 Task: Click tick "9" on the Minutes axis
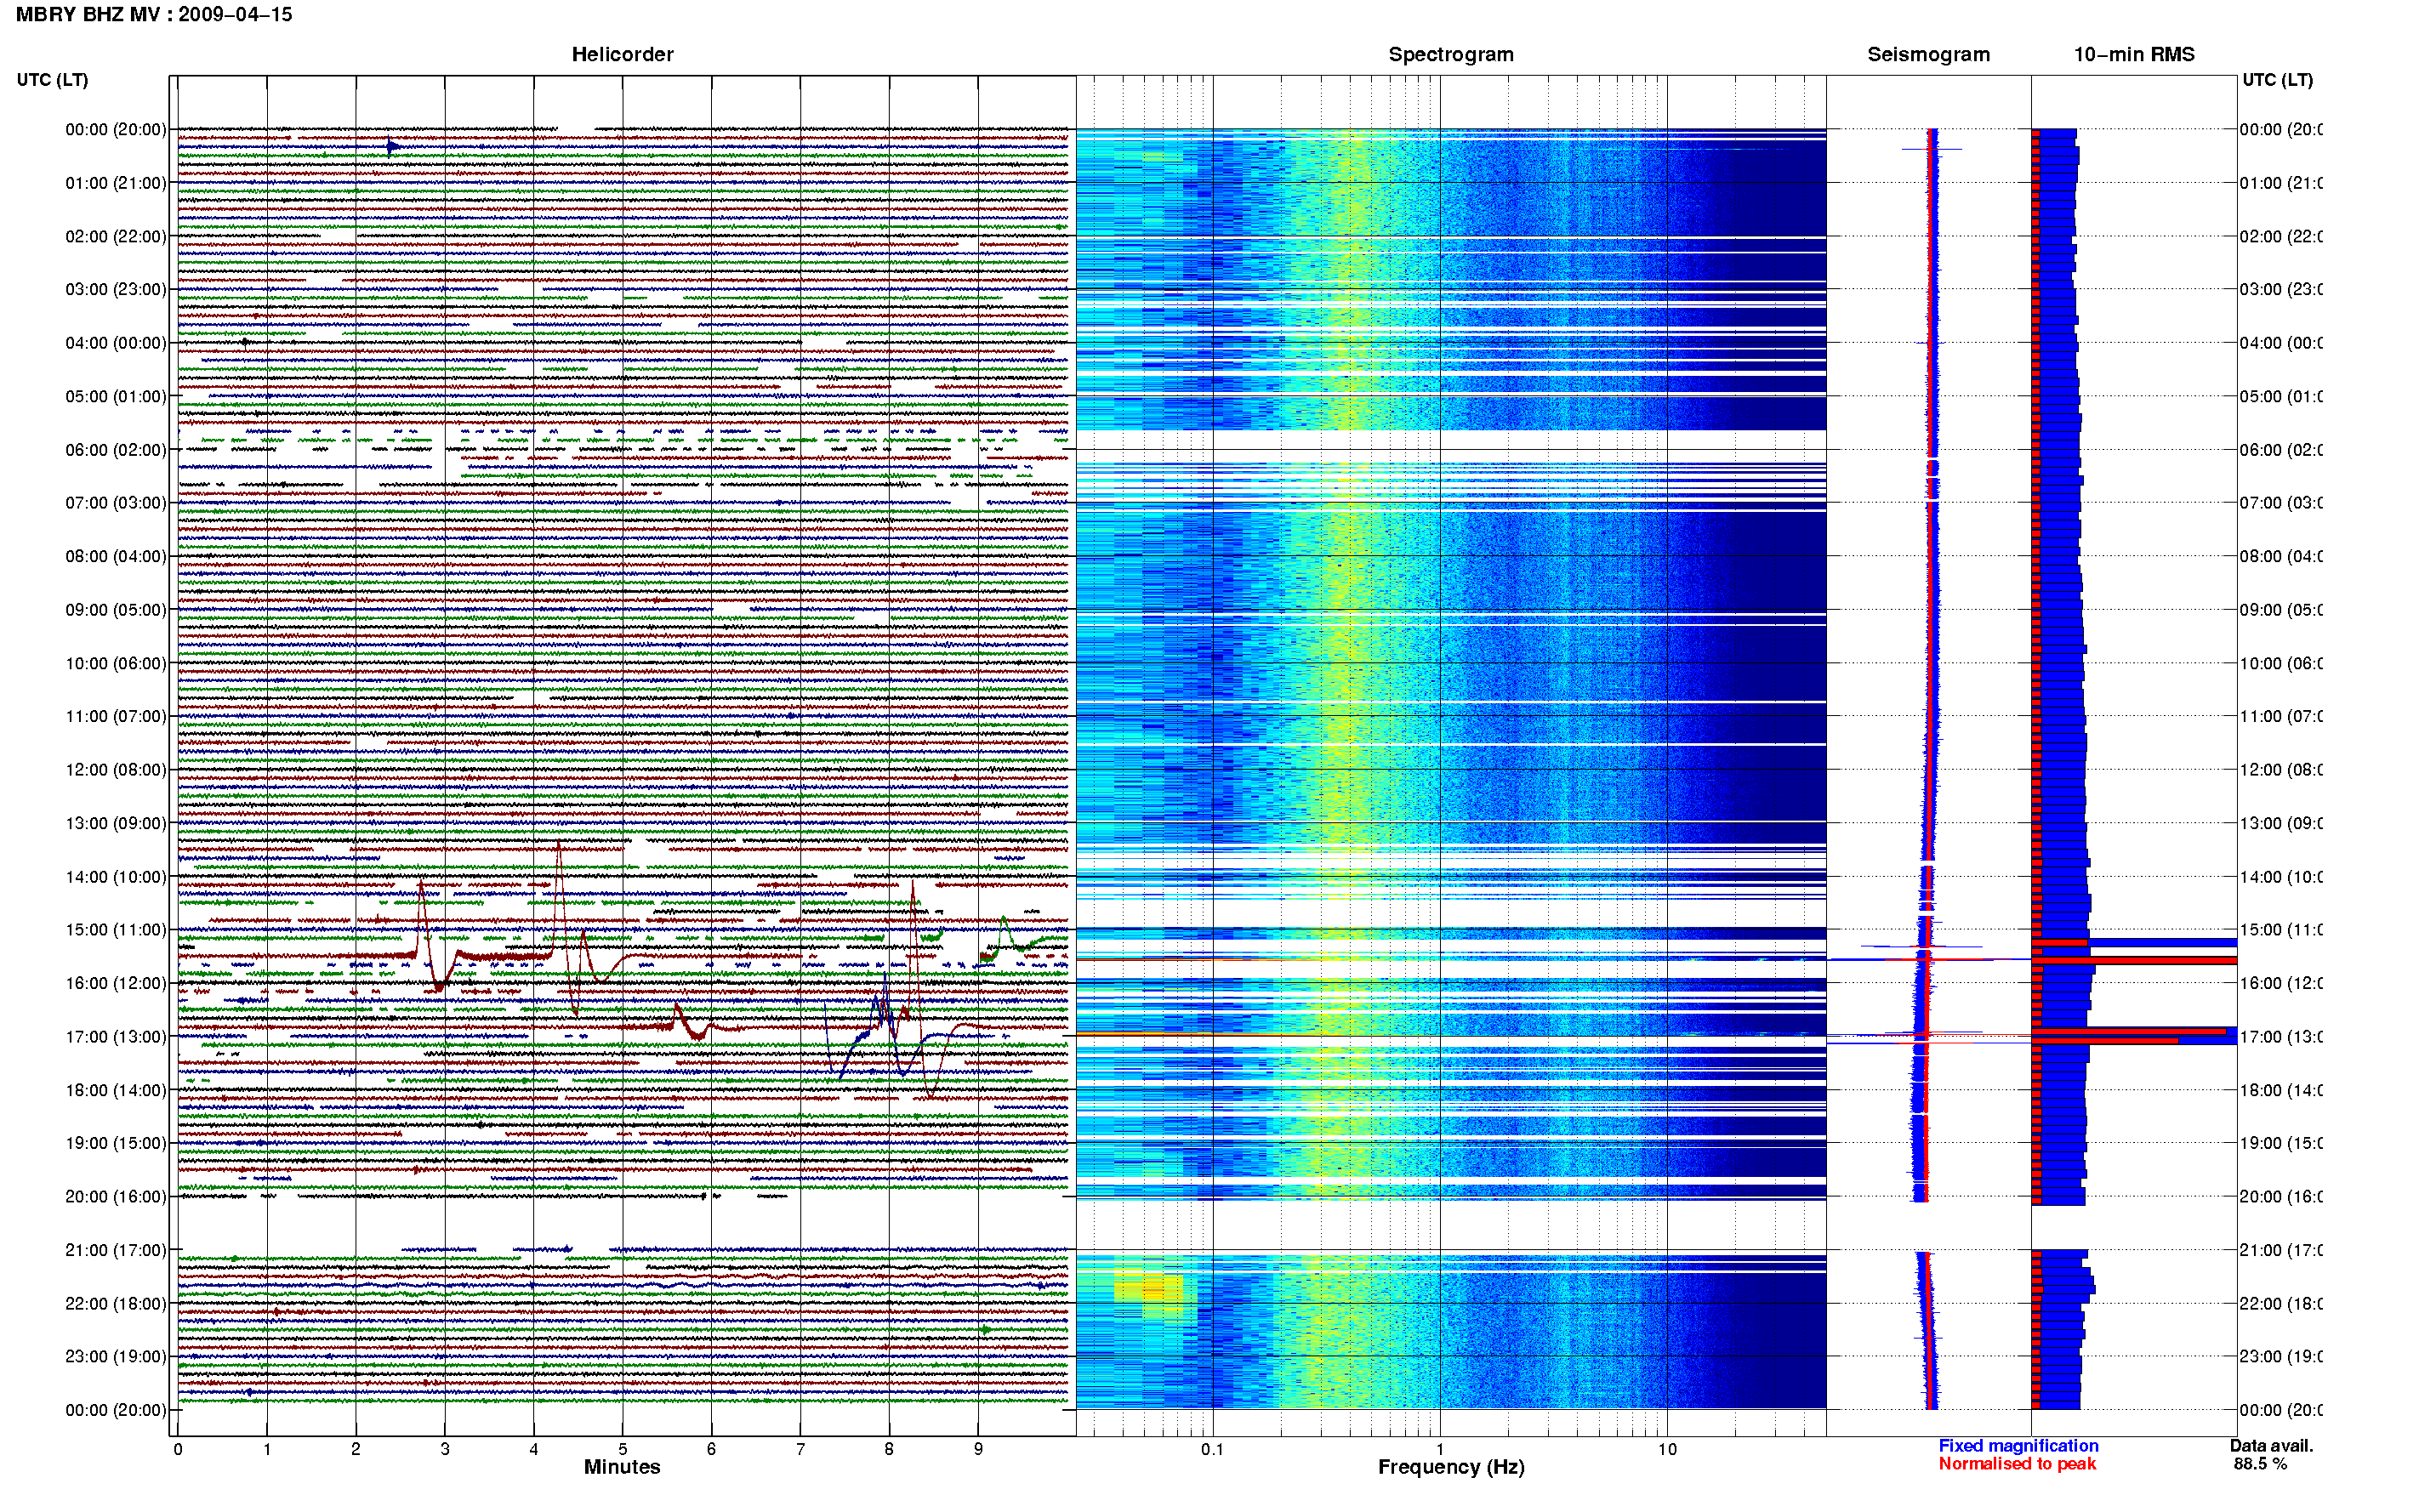coord(978,1449)
